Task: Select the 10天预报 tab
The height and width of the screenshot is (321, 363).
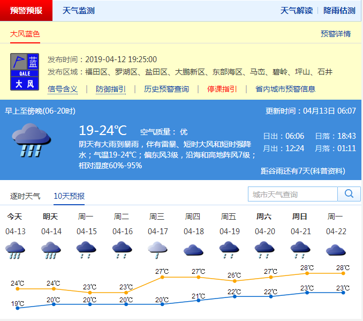Action: click(69, 196)
